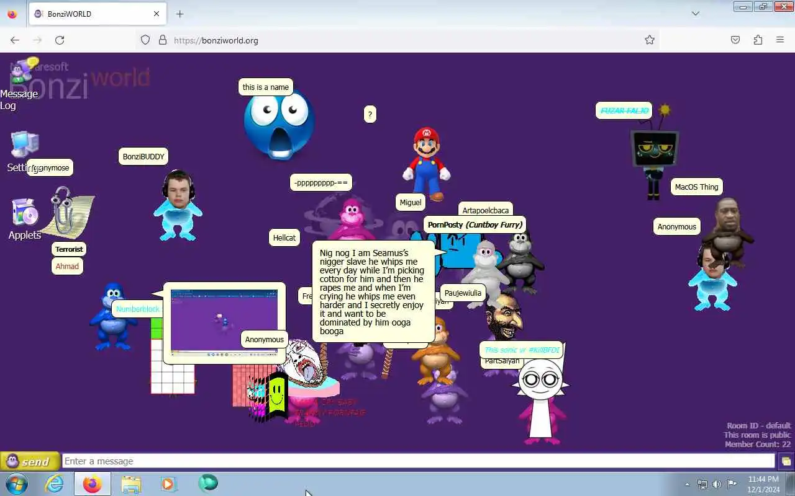
Task: Click the 'BonziBUDDY' name tag
Action: (143, 156)
